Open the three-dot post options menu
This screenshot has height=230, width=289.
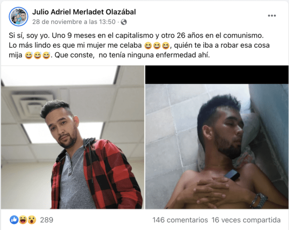[272, 16]
